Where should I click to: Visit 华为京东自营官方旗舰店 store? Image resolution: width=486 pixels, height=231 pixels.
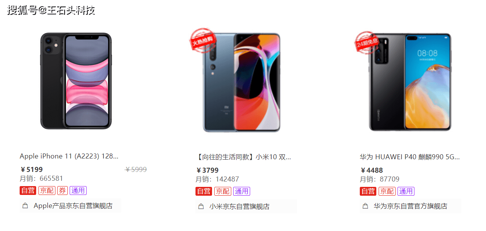[411, 206]
